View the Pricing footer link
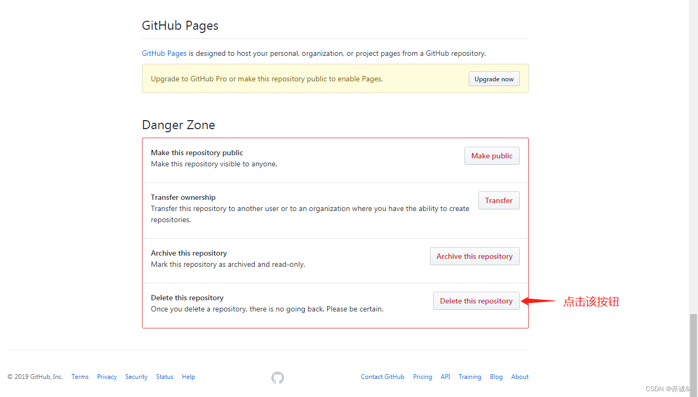The image size is (698, 397). point(422,377)
